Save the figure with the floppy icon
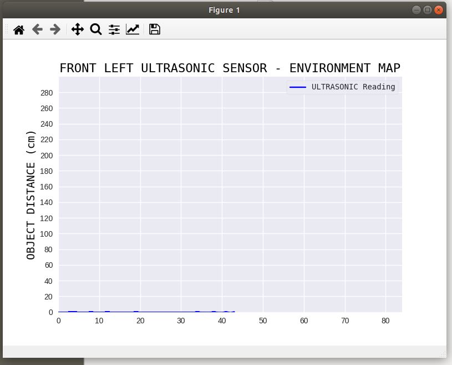The width and height of the screenshot is (452, 365). click(x=155, y=29)
